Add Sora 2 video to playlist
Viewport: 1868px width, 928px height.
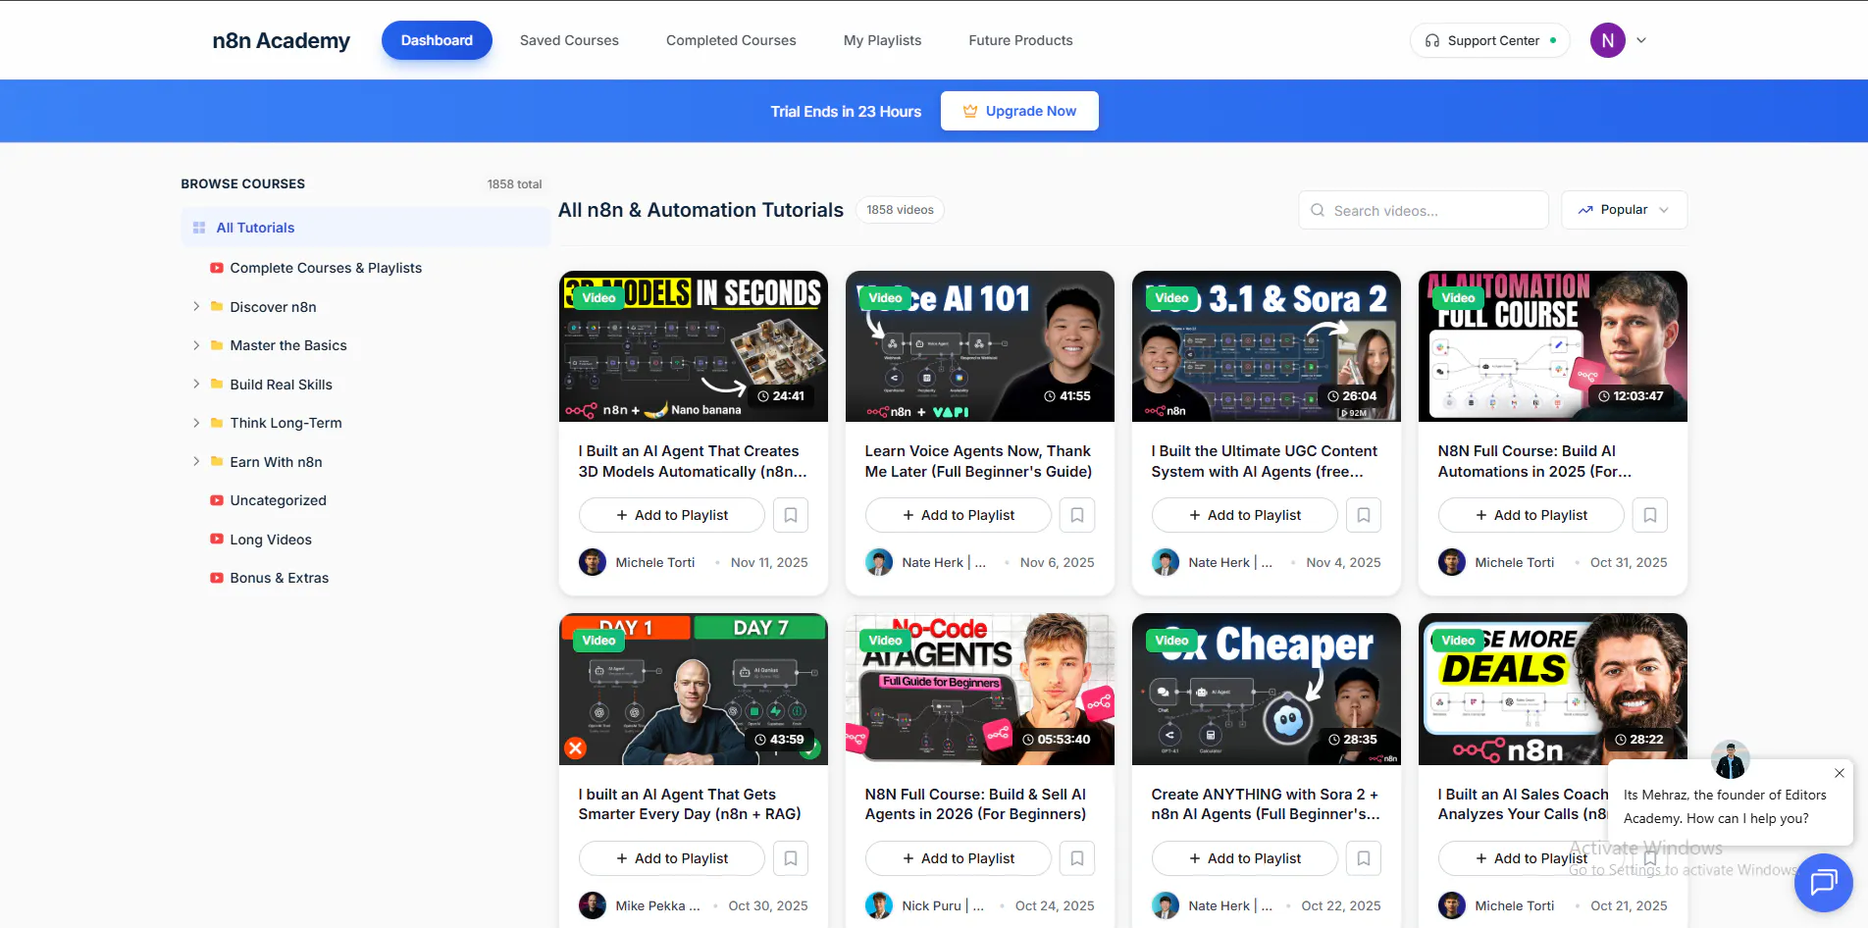coord(1244,858)
